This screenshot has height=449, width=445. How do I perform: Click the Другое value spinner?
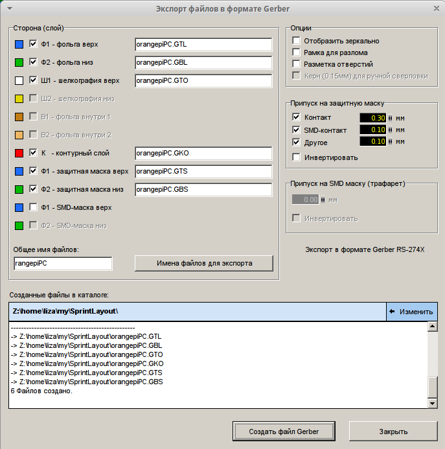[390, 141]
